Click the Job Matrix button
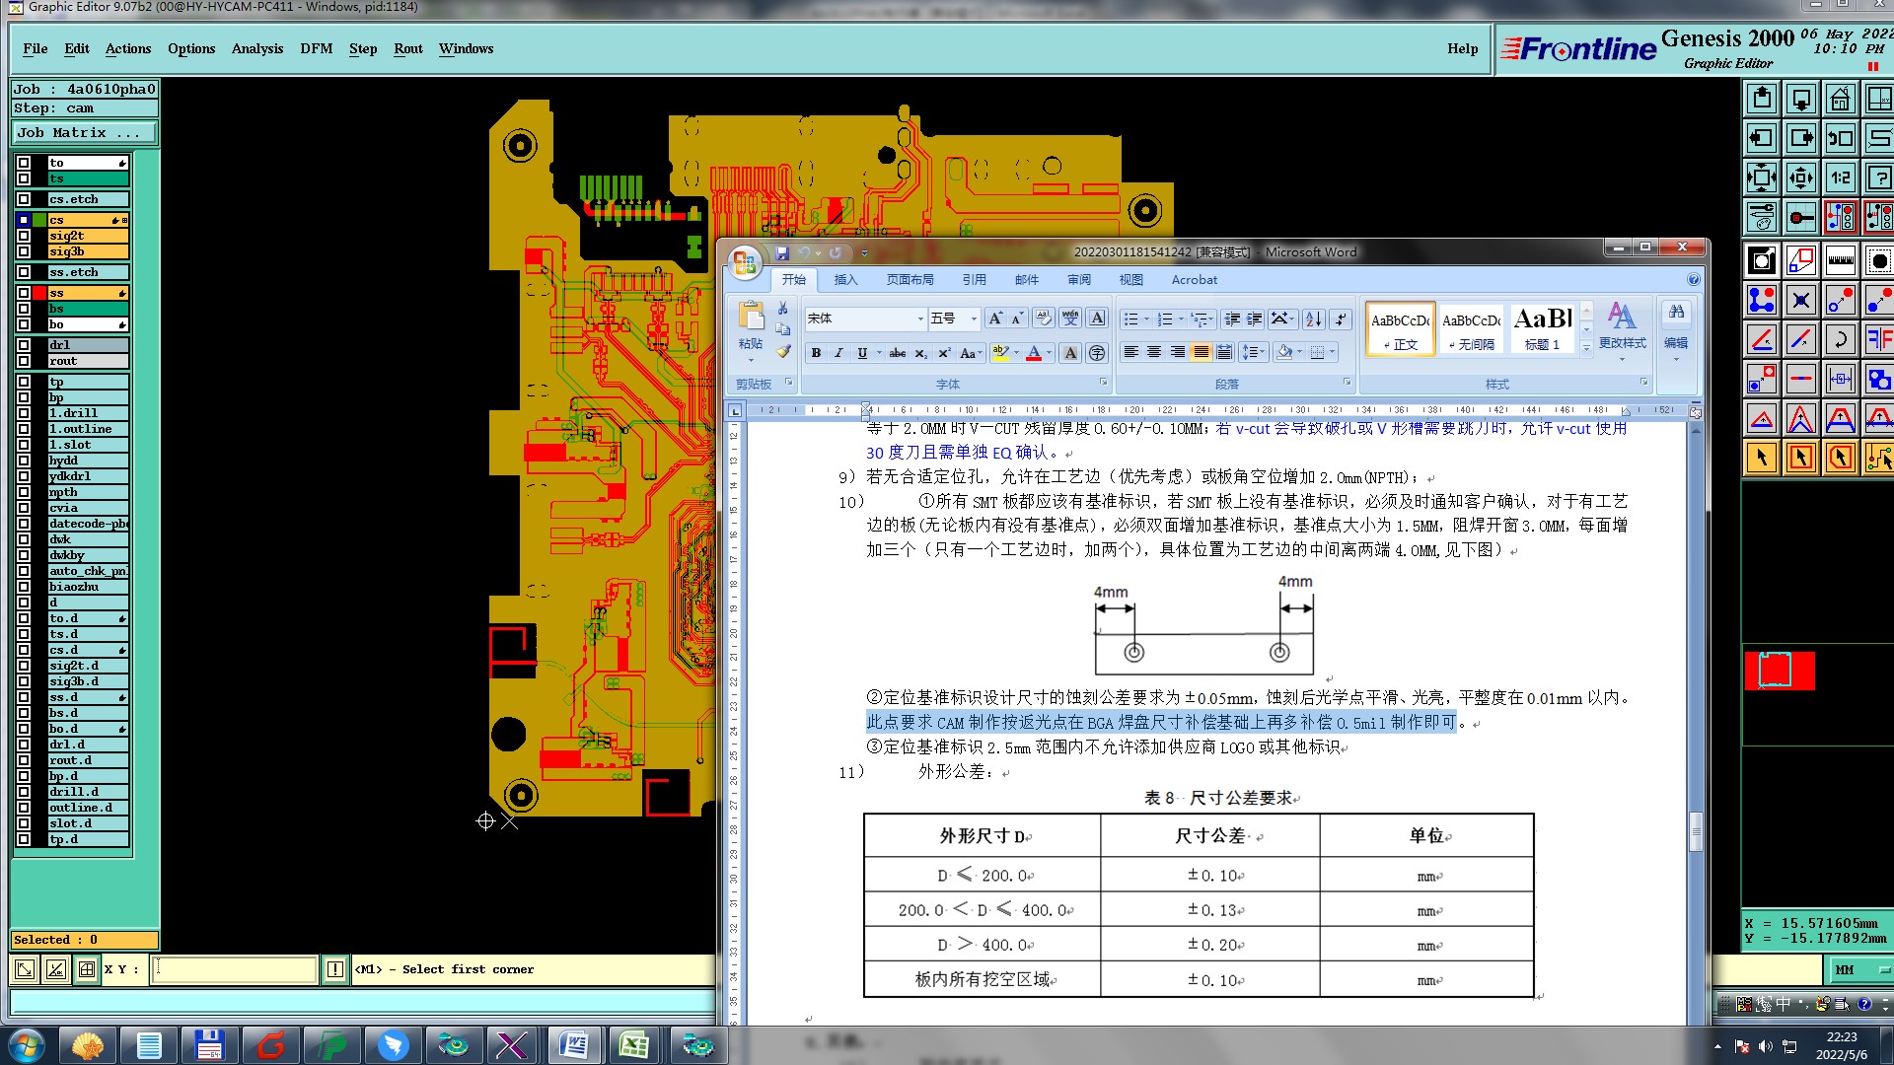 pyautogui.click(x=84, y=132)
